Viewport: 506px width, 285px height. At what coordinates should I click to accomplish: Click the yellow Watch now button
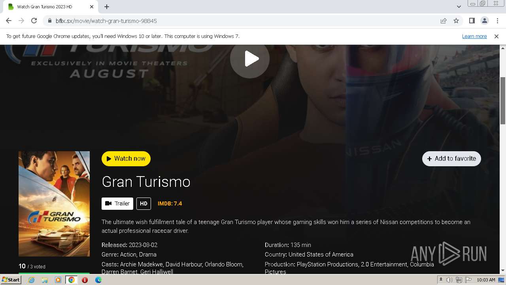[126, 159]
